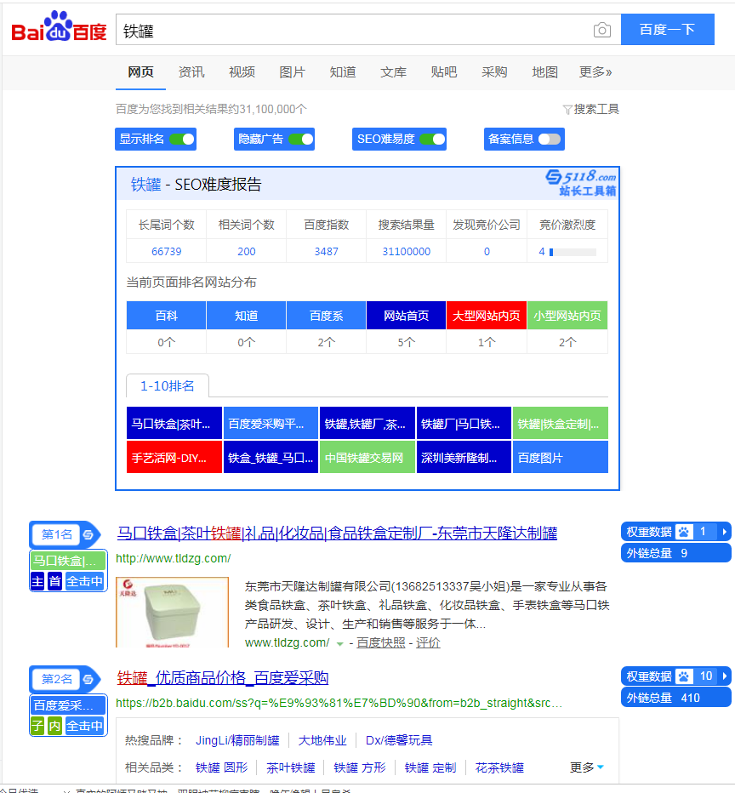
Task: Click the Baidu logo
Action: tap(59, 27)
